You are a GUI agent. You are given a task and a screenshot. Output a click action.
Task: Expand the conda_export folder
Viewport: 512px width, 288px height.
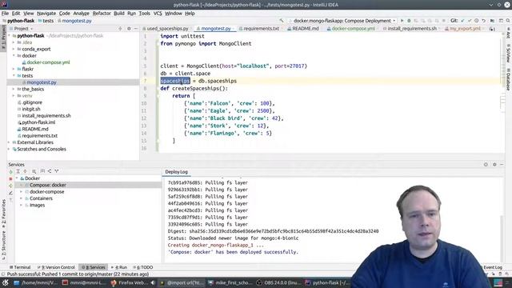click(14, 49)
